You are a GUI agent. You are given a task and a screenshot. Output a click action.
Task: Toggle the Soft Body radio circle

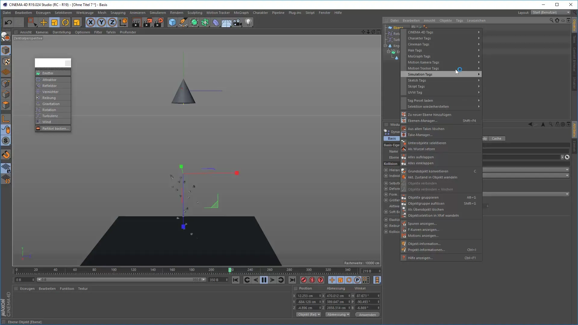[386, 212]
